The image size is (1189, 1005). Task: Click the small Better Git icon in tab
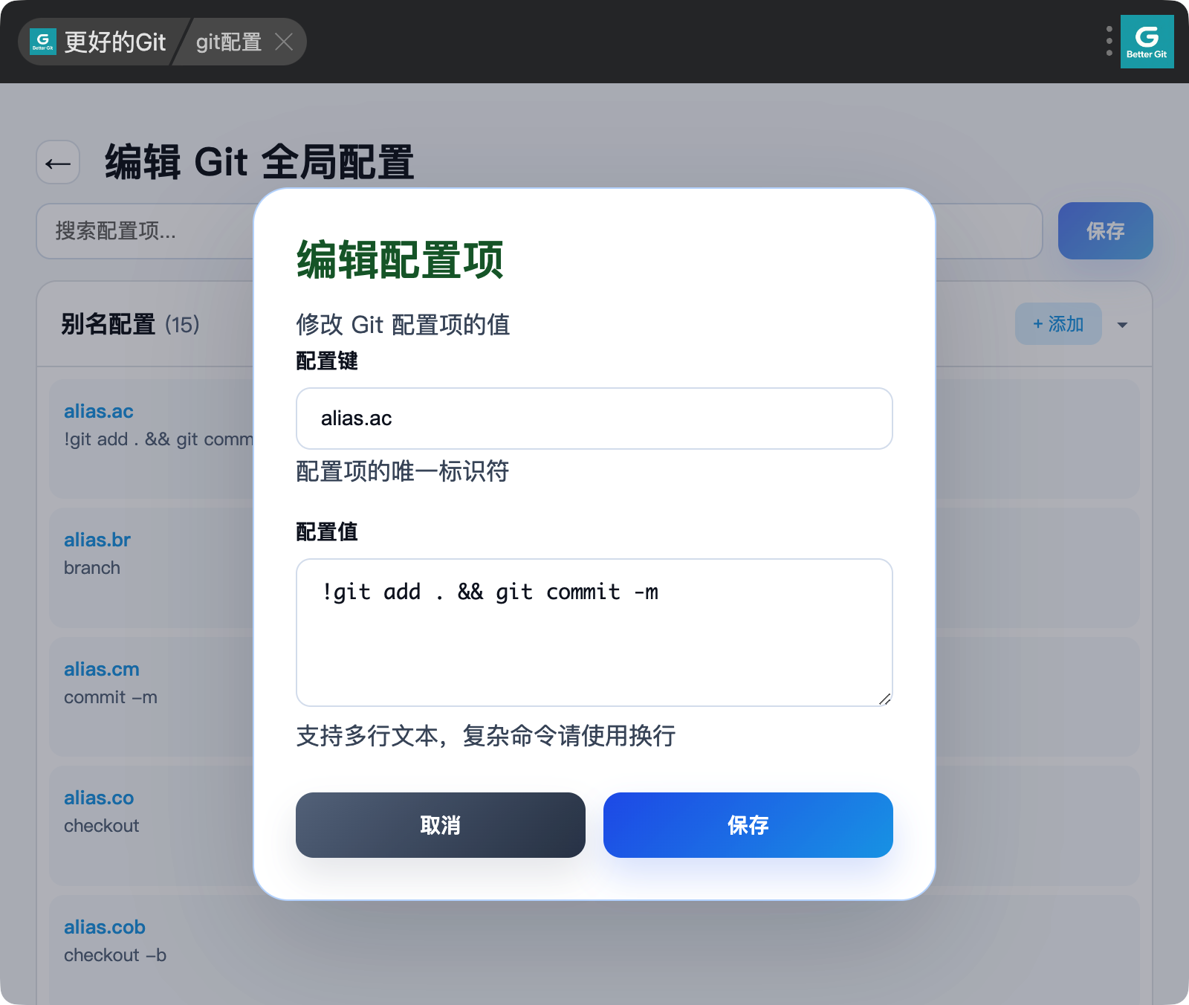tap(43, 42)
